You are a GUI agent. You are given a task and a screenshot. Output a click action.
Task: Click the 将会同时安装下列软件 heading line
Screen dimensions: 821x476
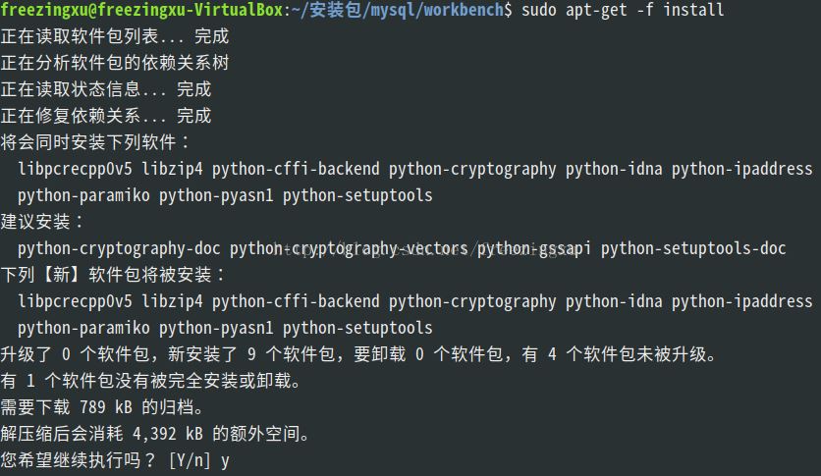(96, 142)
